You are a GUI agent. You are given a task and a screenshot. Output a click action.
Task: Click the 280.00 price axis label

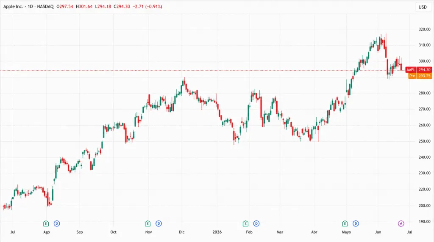[424, 93]
